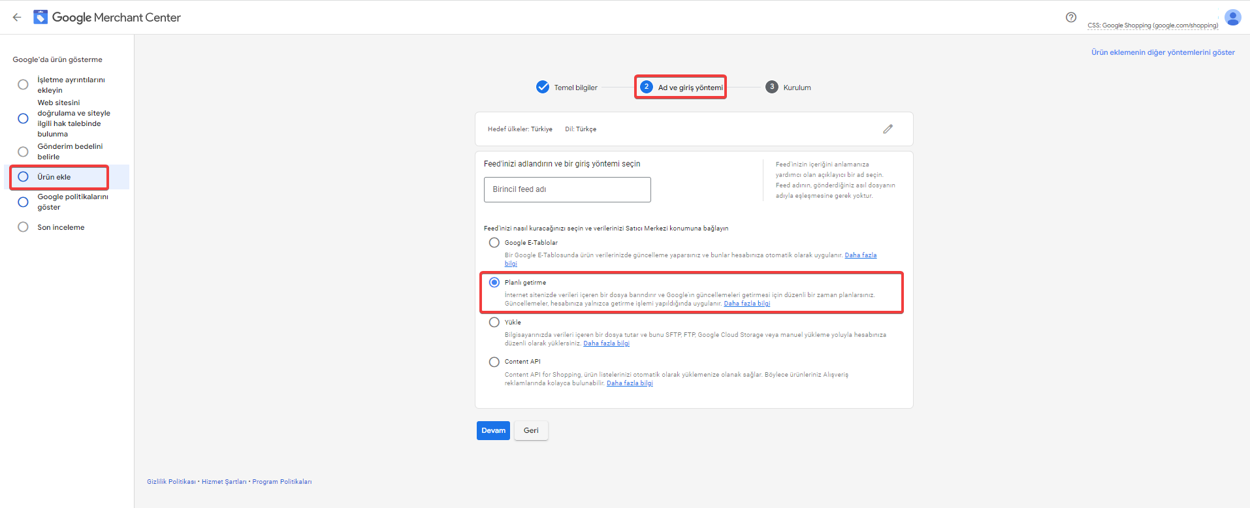Click the back arrow in the header
Viewport: 1250px width, 508px height.
pyautogui.click(x=17, y=18)
